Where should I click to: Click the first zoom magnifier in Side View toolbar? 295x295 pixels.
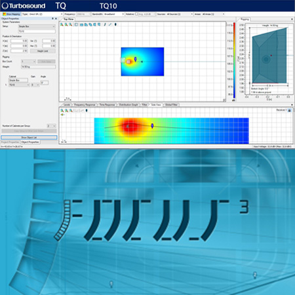(x=62, y=111)
